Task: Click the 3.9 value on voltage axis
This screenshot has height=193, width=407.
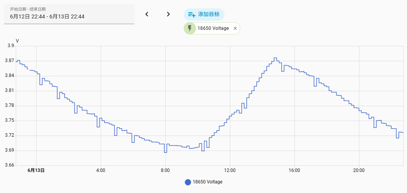Action: pos(11,46)
